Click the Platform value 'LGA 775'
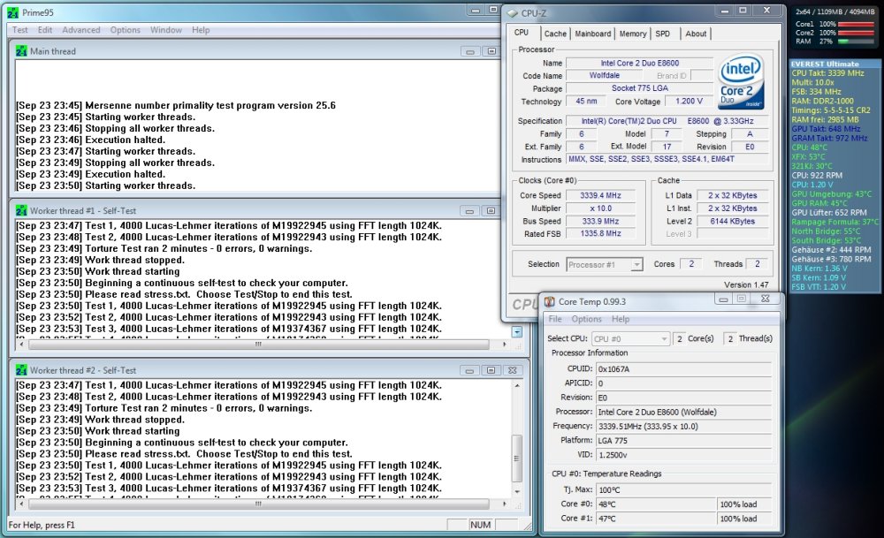This screenshot has height=538, width=884. [684, 441]
